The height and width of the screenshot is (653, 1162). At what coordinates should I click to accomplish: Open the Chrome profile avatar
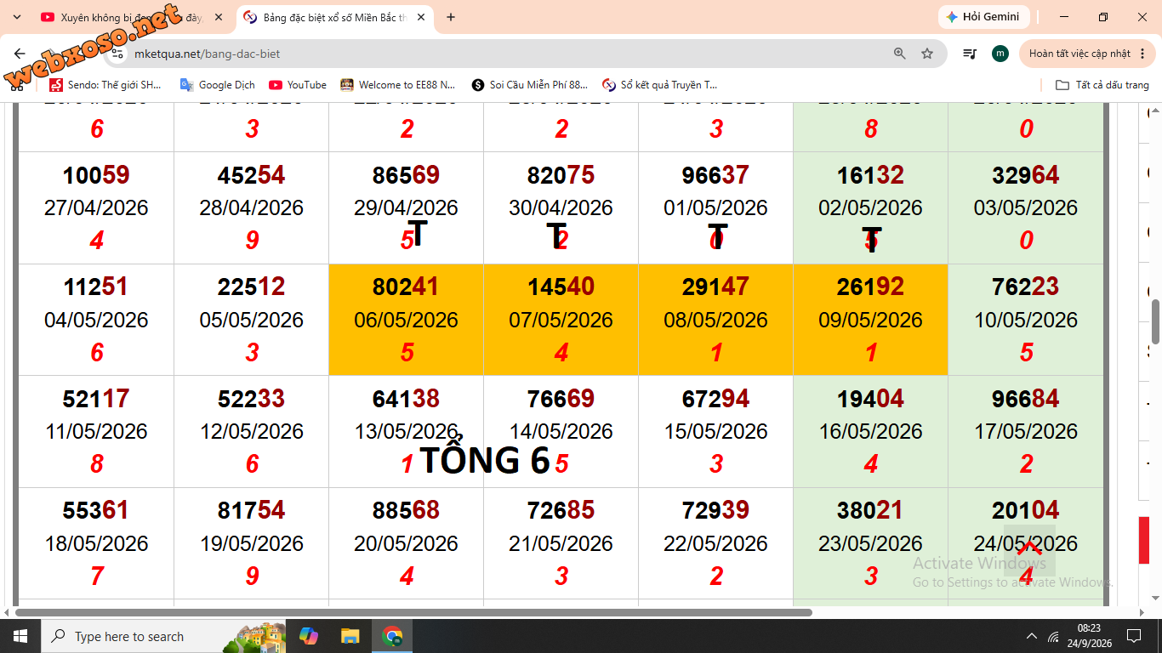pos(1000,54)
